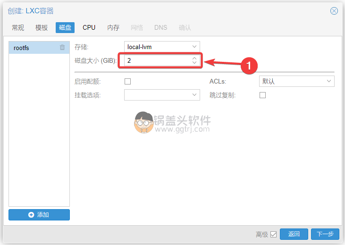Open the 常规 tab
The image size is (345, 245).
coord(18,28)
